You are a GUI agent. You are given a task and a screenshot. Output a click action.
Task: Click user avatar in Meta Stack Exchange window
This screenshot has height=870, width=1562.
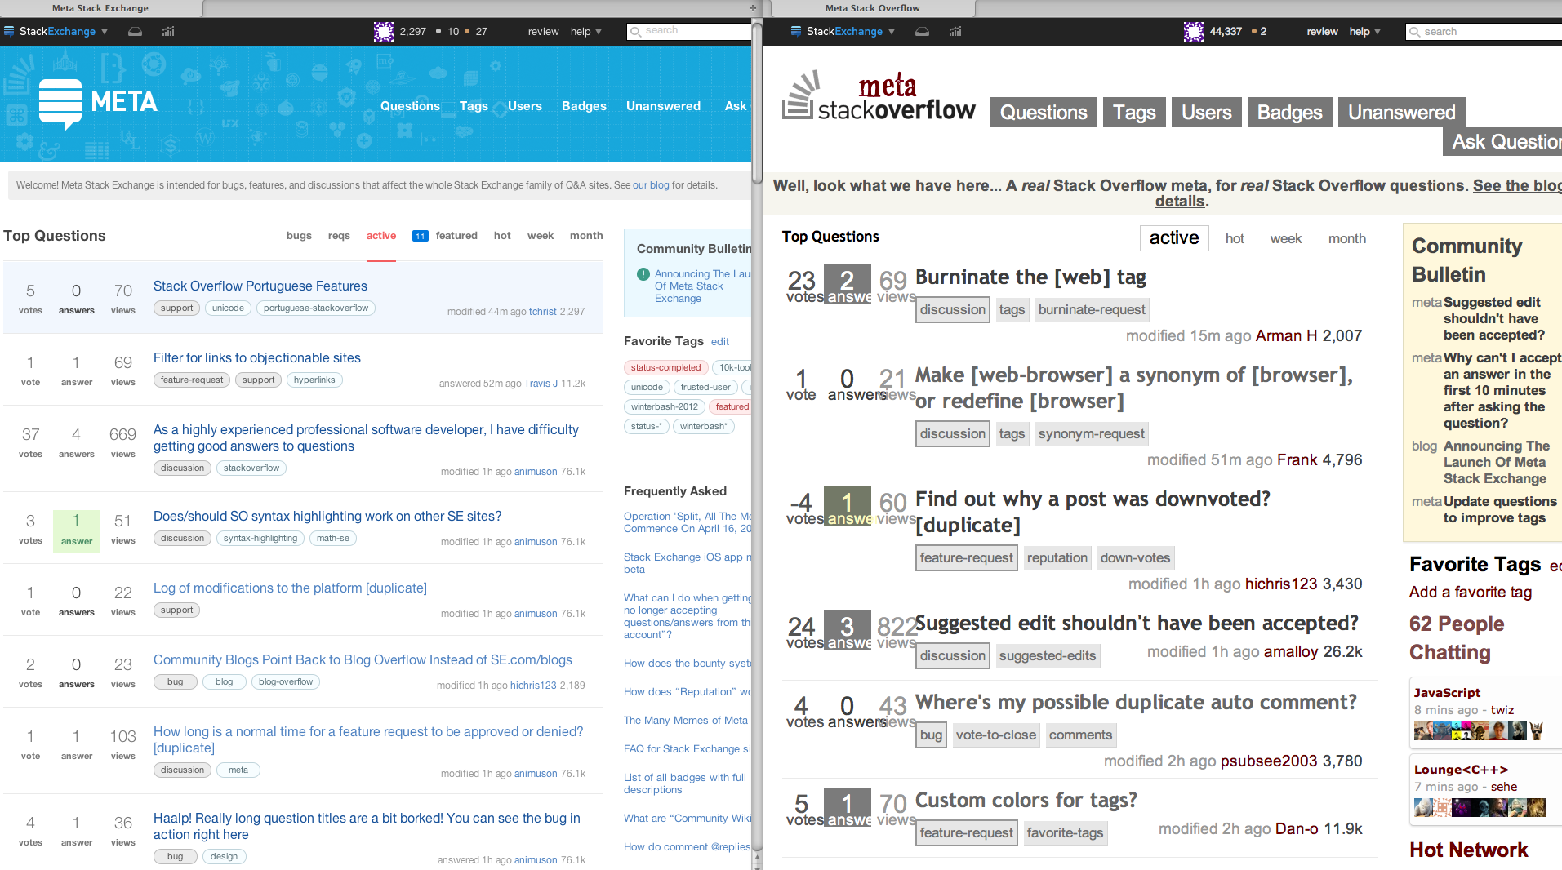[383, 32]
